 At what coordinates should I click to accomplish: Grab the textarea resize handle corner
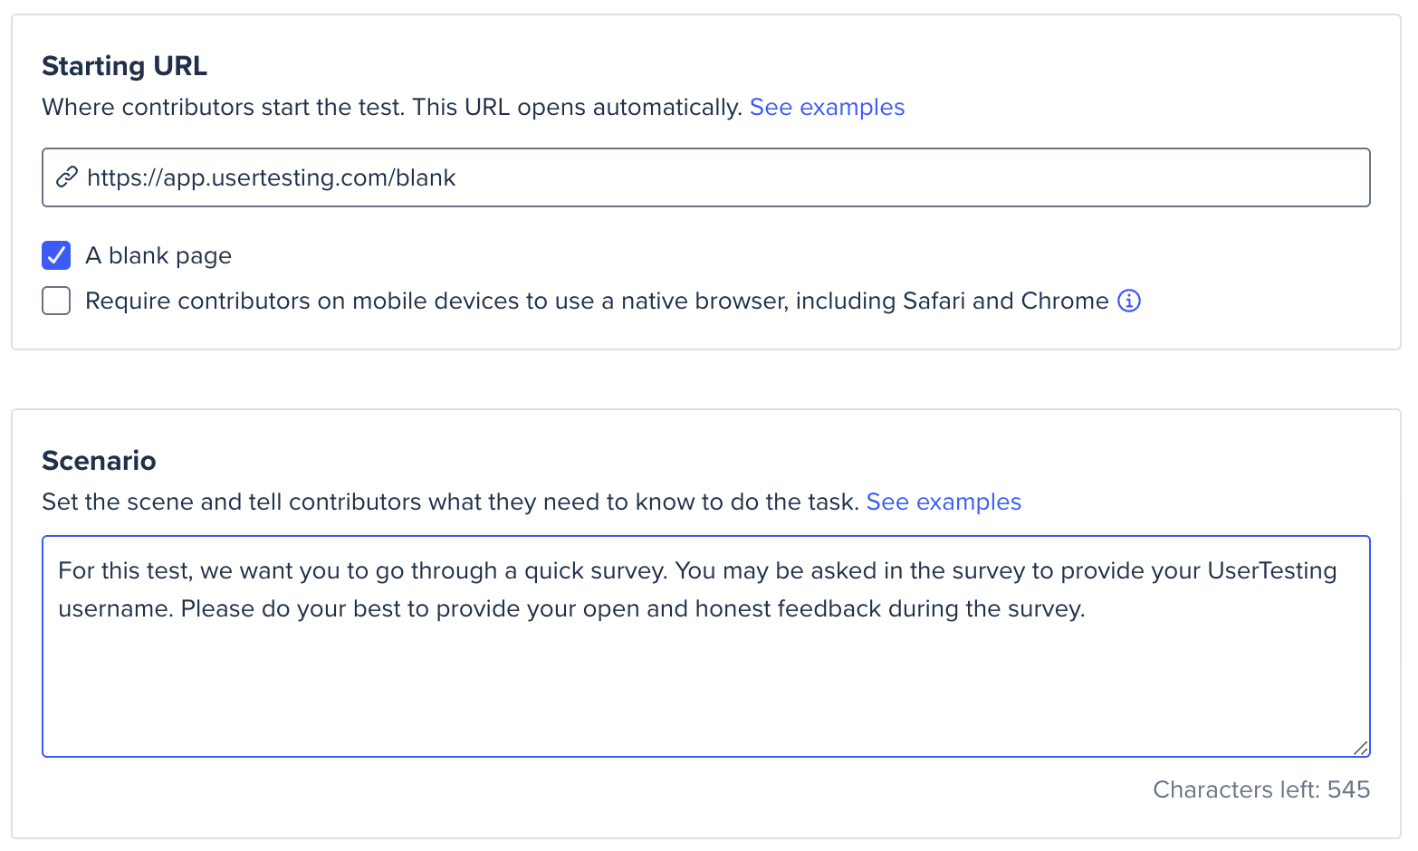click(1360, 748)
